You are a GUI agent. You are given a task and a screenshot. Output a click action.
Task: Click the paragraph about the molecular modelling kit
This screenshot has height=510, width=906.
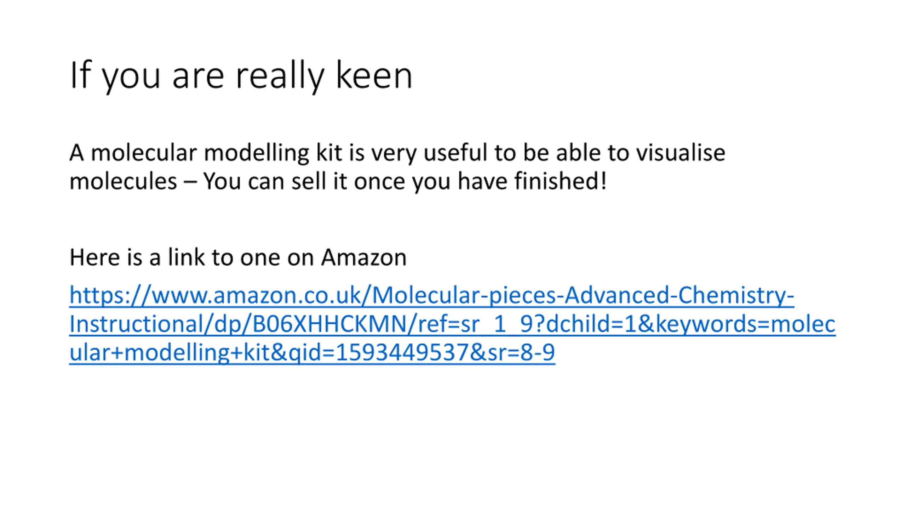pyautogui.click(x=397, y=167)
